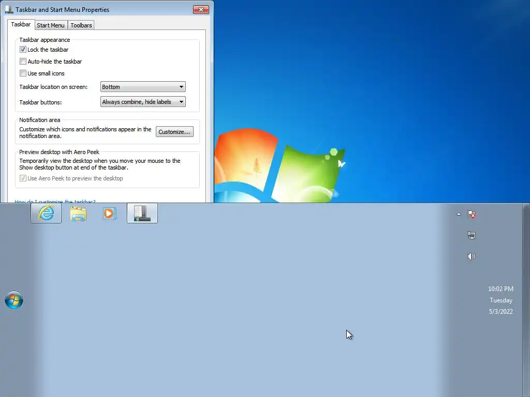Close the Taskbar and Start Menu Properties dialog
This screenshot has width=530, height=397.
click(x=201, y=9)
